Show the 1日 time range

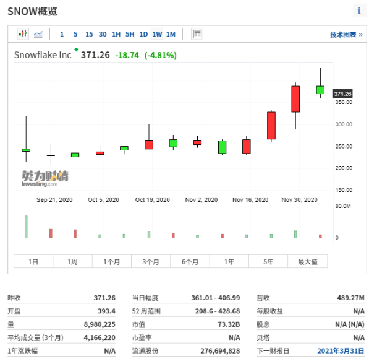point(33,261)
